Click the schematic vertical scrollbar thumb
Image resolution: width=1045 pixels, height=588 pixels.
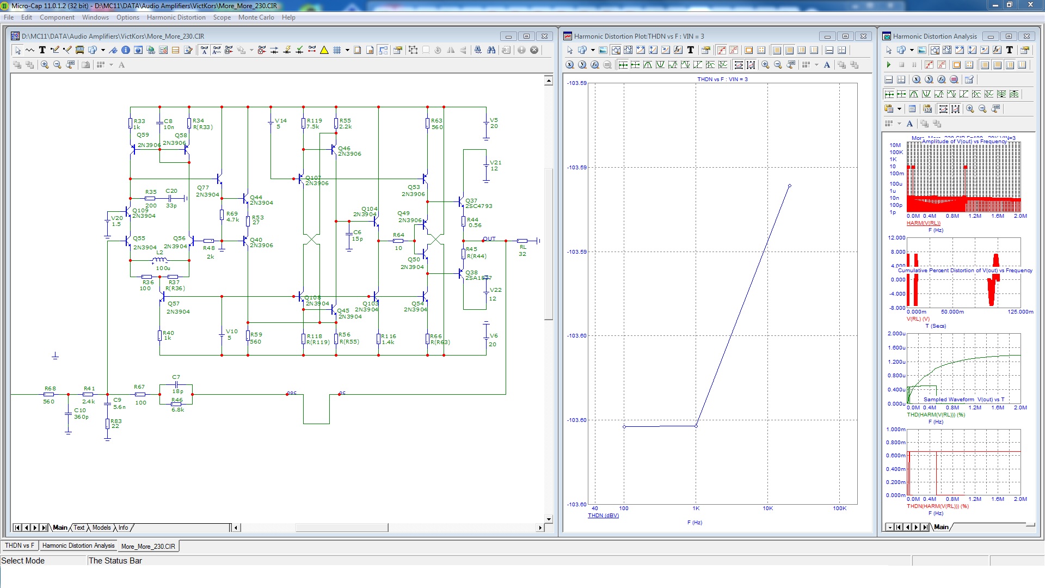pyautogui.click(x=549, y=244)
